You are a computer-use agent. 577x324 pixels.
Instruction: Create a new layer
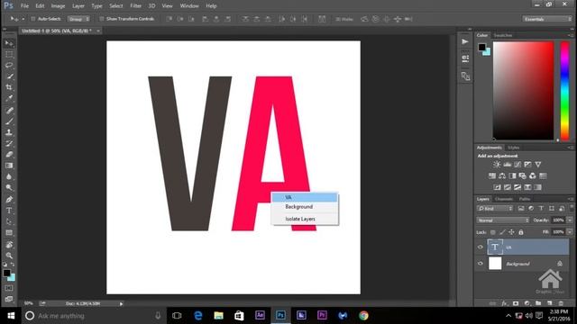[549, 303]
